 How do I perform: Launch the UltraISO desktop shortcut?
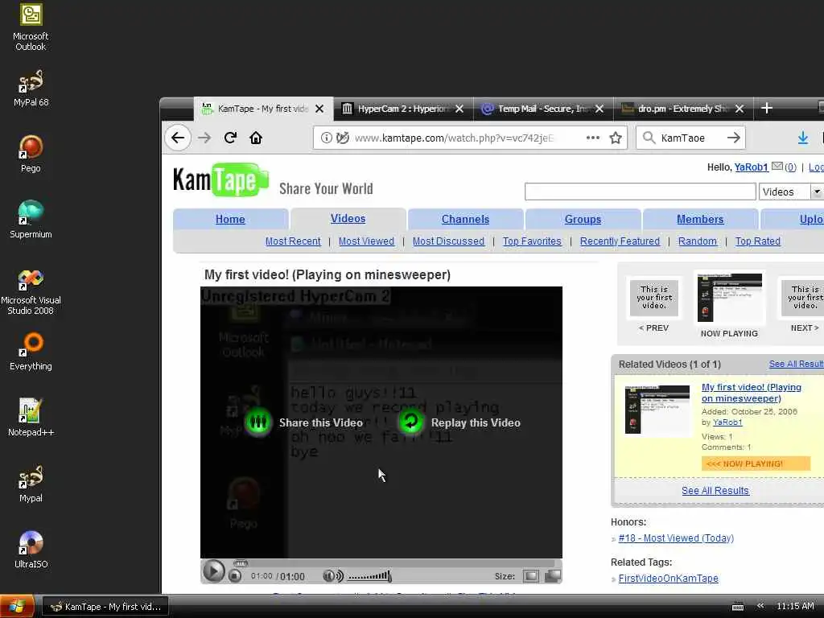pos(31,550)
